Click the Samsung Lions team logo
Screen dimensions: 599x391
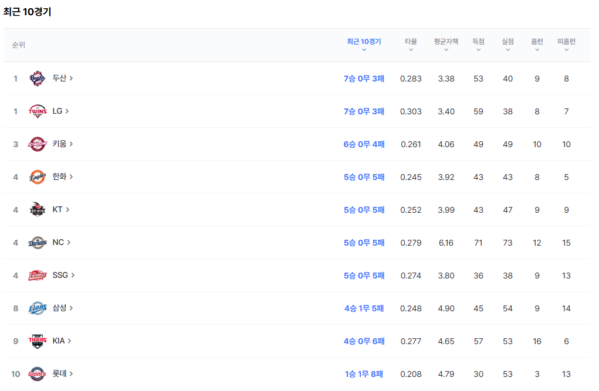click(x=37, y=308)
